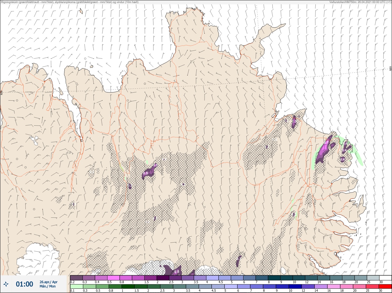The image size is (392, 293).
Task: Click the 0.1 value on the lower legend
Action: (x=72, y=291)
